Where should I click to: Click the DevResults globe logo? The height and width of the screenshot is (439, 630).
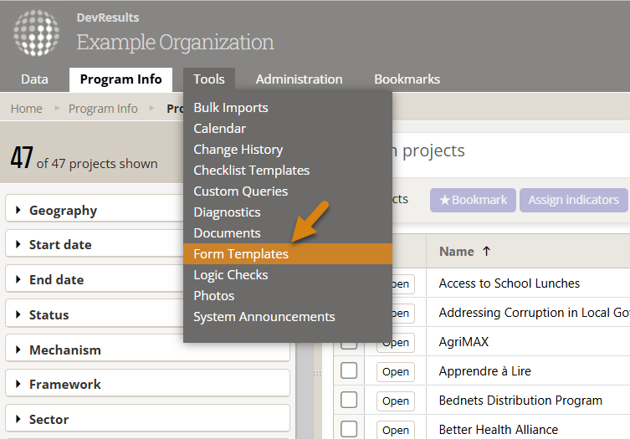tap(36, 33)
